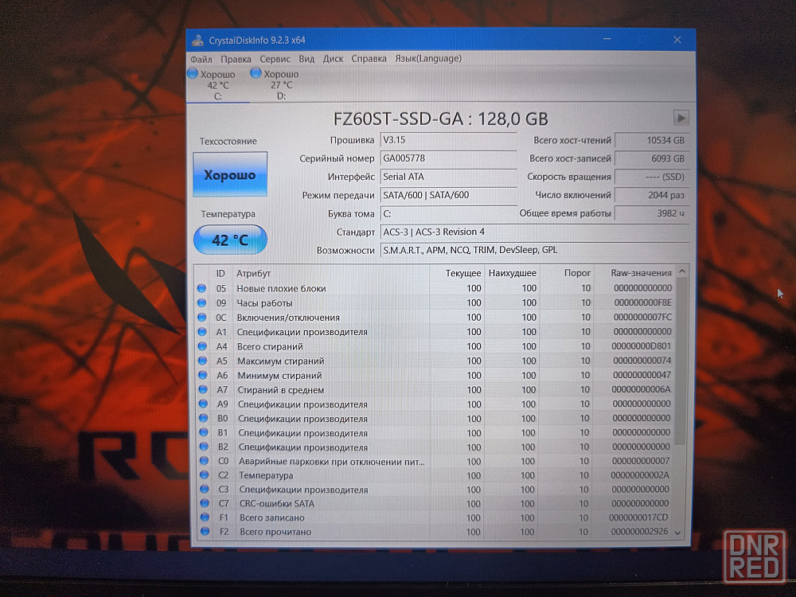Click the Возможности features field
The image size is (796, 597).
pyautogui.click(x=534, y=250)
